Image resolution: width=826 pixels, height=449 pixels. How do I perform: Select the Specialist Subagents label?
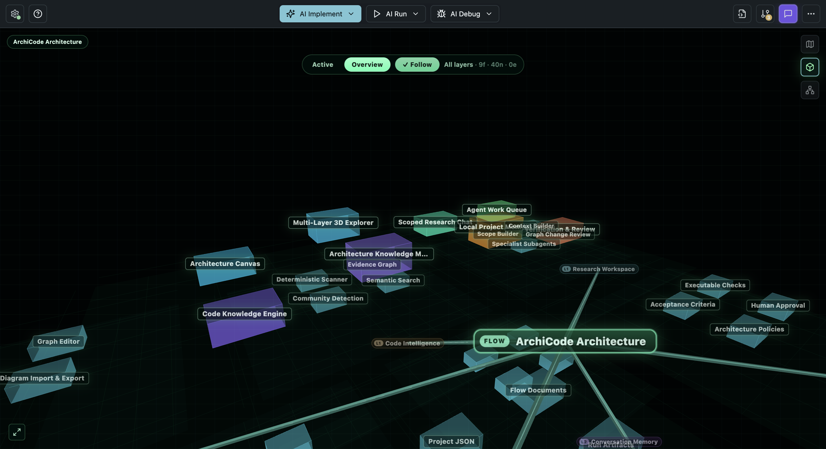coord(524,244)
